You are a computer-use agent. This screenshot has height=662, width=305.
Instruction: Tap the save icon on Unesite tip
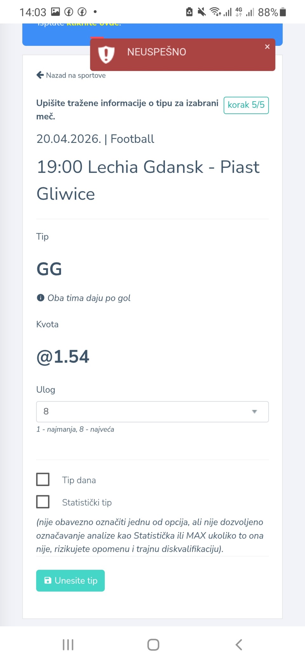[x=48, y=581]
